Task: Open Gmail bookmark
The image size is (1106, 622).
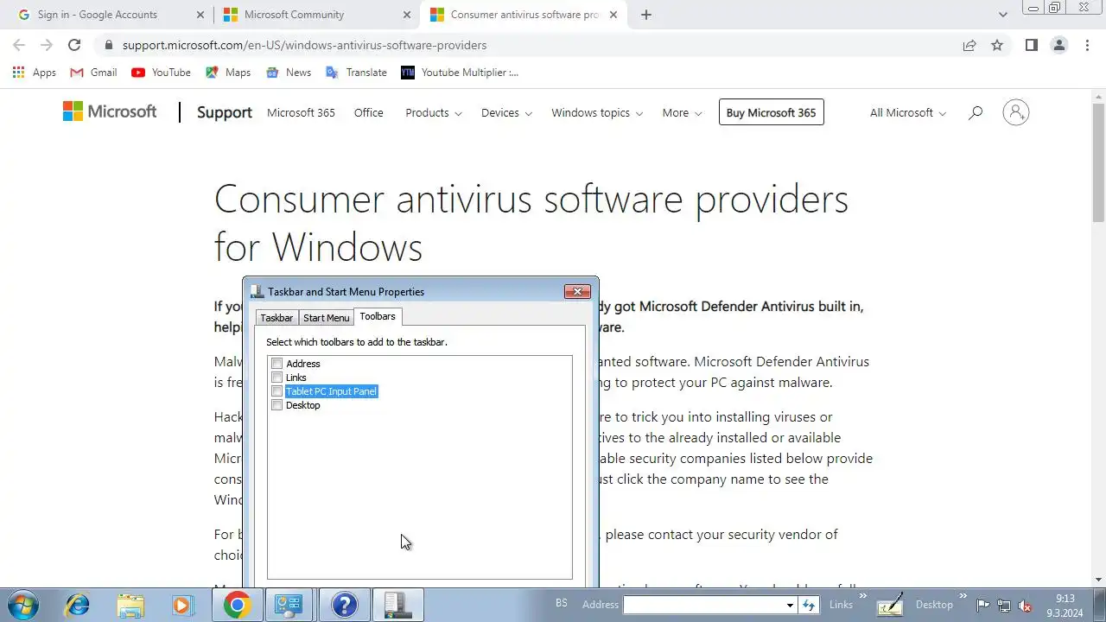Action: [x=93, y=73]
